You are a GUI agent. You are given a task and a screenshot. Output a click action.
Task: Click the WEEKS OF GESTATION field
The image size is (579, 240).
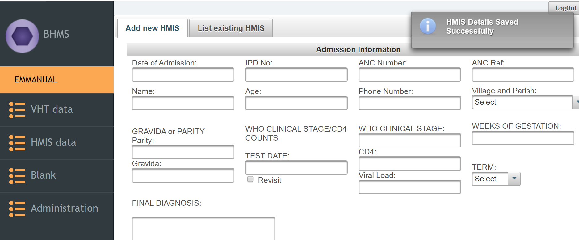[x=523, y=138]
